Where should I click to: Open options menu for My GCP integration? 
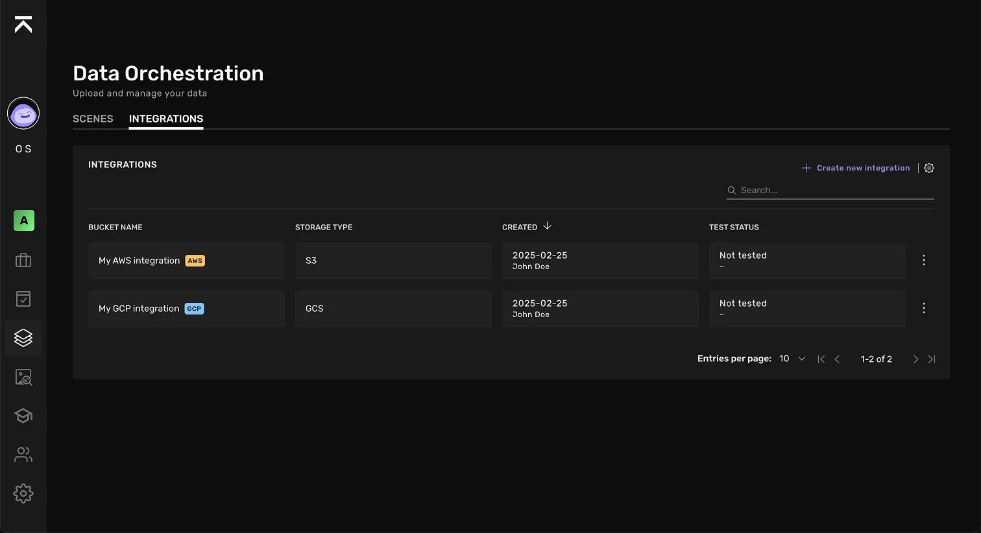point(924,308)
